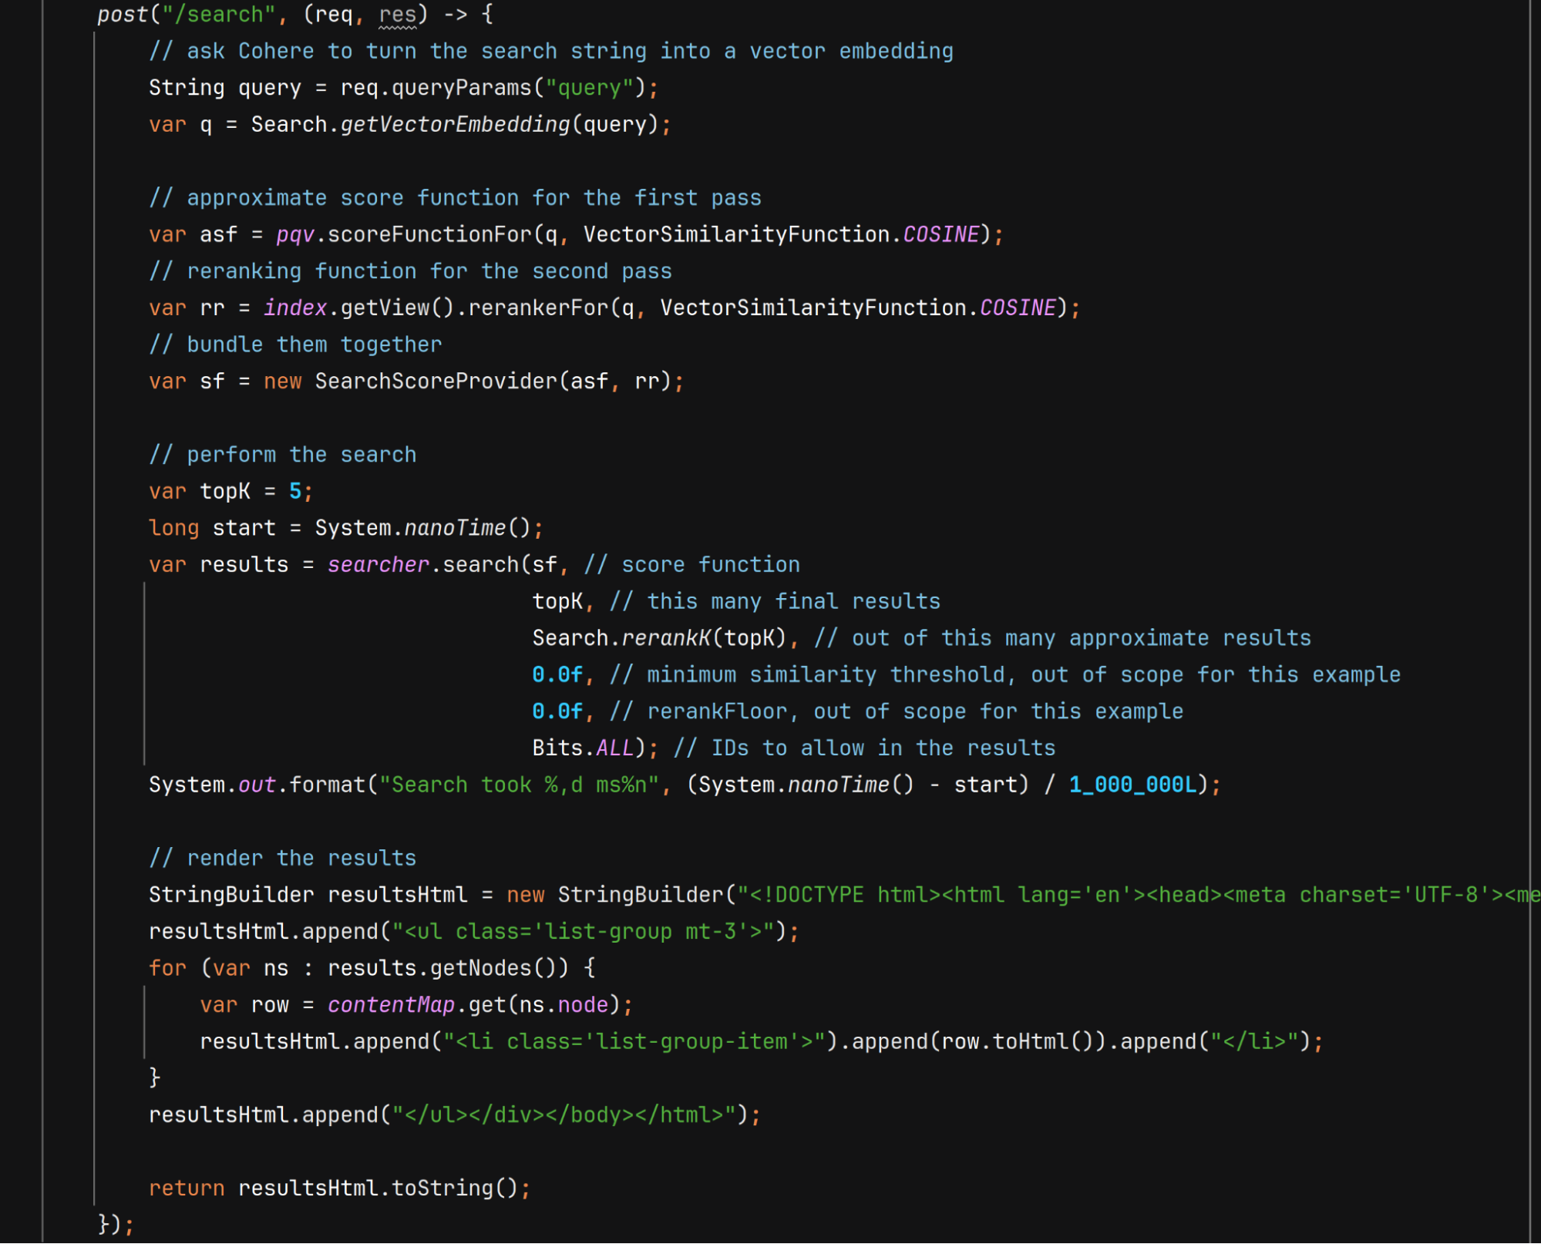This screenshot has width=1541, height=1244.
Task: Click the underlined res parameter
Action: point(397,15)
